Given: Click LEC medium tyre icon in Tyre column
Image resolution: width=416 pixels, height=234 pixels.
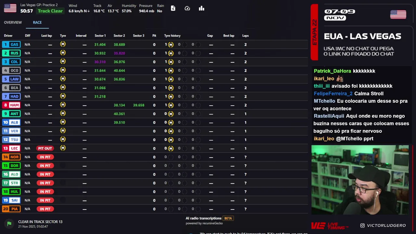Looking at the screenshot, I should (x=63, y=148).
